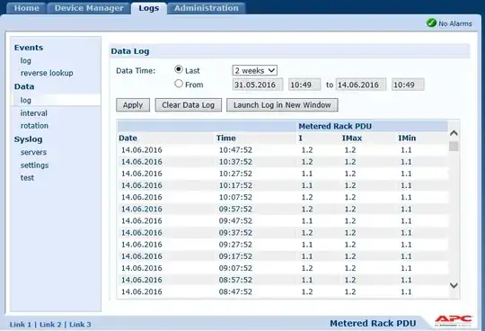The height and width of the screenshot is (331, 485).
Task: Click time cell 09:57:52
Action: pyautogui.click(x=235, y=209)
